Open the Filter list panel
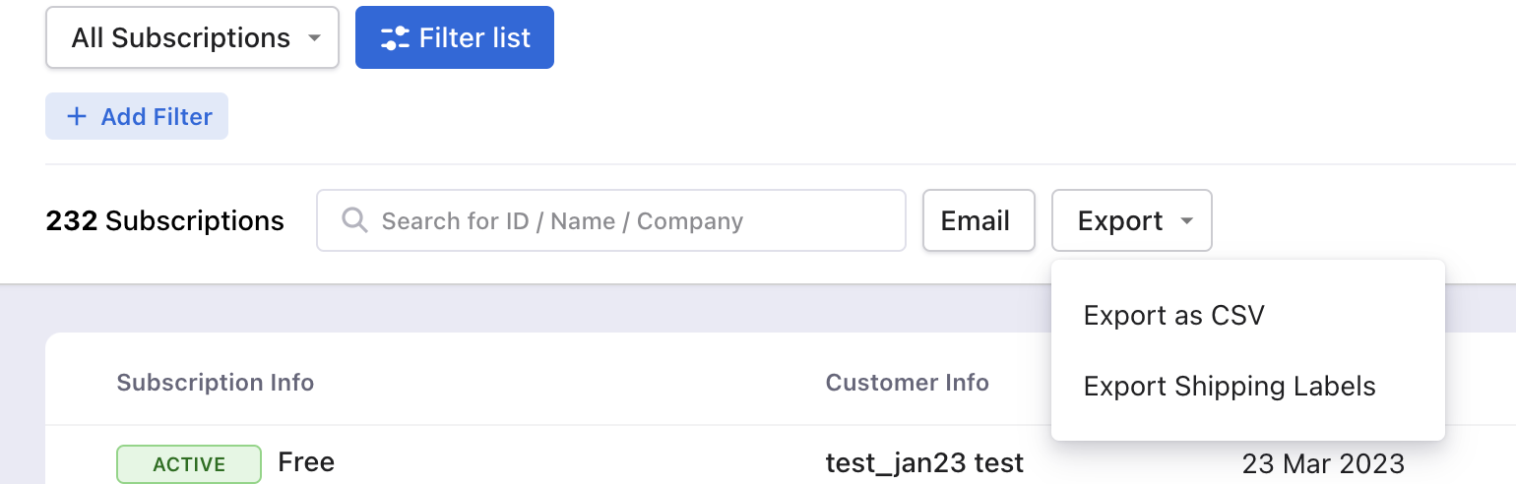Screen dimensions: 1516x484 click(455, 38)
